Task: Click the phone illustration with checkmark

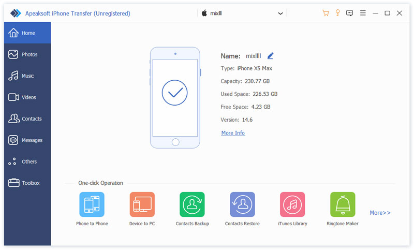Action: coord(175,98)
